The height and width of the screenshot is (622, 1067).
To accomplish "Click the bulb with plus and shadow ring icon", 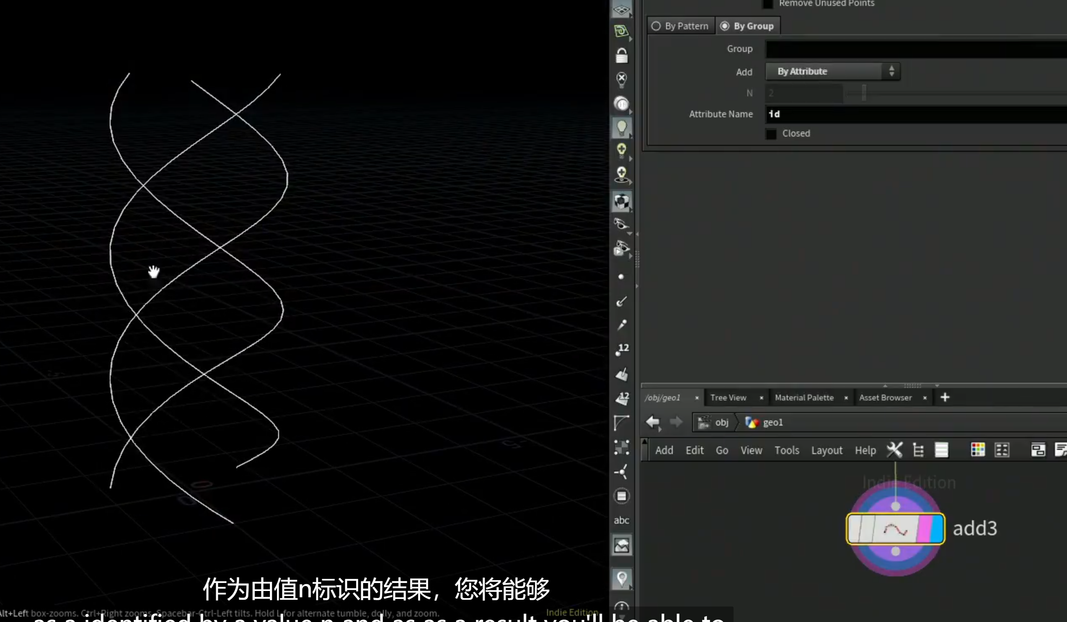I will pyautogui.click(x=621, y=174).
